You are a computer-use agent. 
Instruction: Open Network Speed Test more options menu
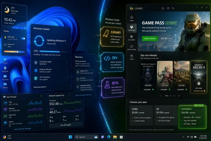coord(69,95)
